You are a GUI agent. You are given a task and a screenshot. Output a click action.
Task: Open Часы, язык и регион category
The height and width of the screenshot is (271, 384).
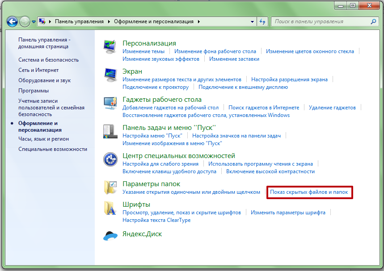44,139
